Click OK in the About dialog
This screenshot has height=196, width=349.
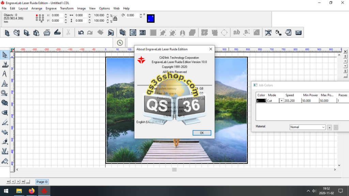point(202,133)
